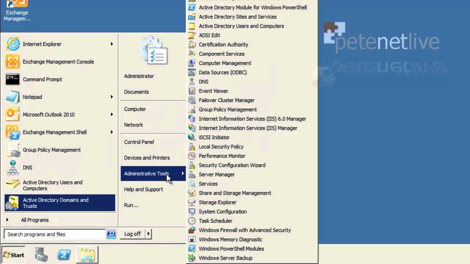Open Computer from Start menu
Screen dimensions: 470x264
[x=135, y=109]
